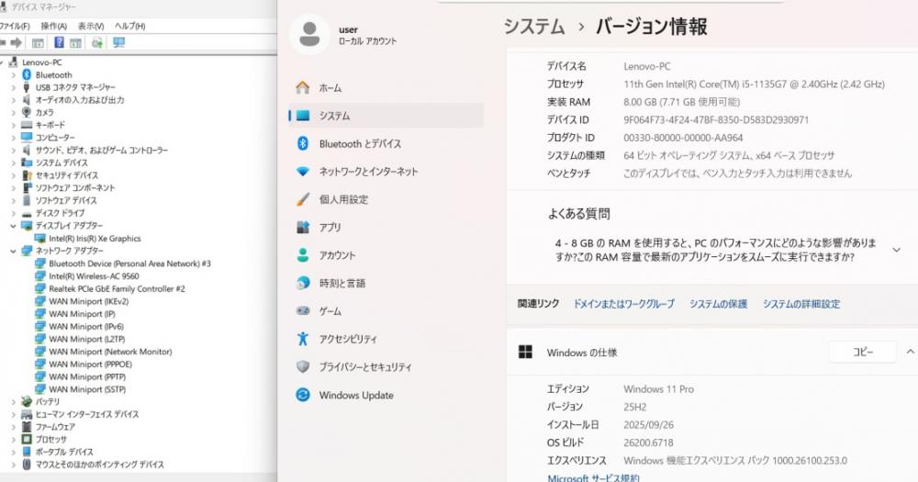
Task: Click the accounts person icon in sidebar
Action: [x=303, y=254]
